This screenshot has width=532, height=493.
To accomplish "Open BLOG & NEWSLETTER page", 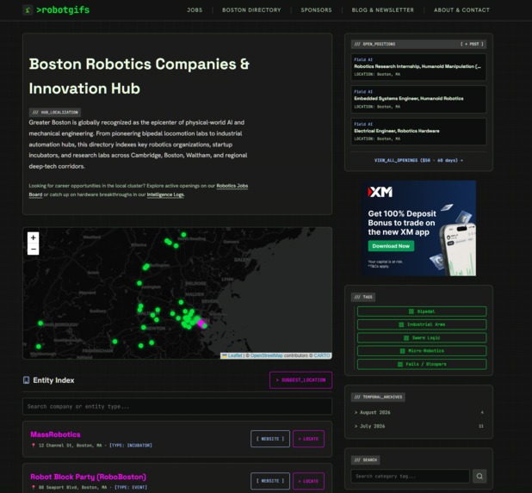I will pyautogui.click(x=383, y=10).
